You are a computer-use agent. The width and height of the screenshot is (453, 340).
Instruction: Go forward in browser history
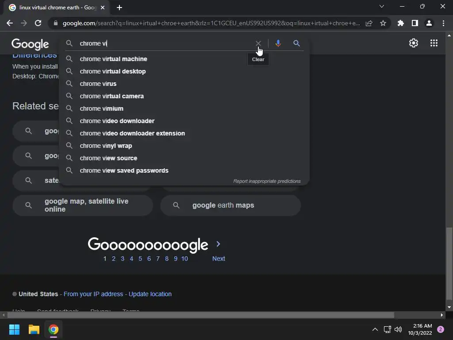tap(24, 23)
